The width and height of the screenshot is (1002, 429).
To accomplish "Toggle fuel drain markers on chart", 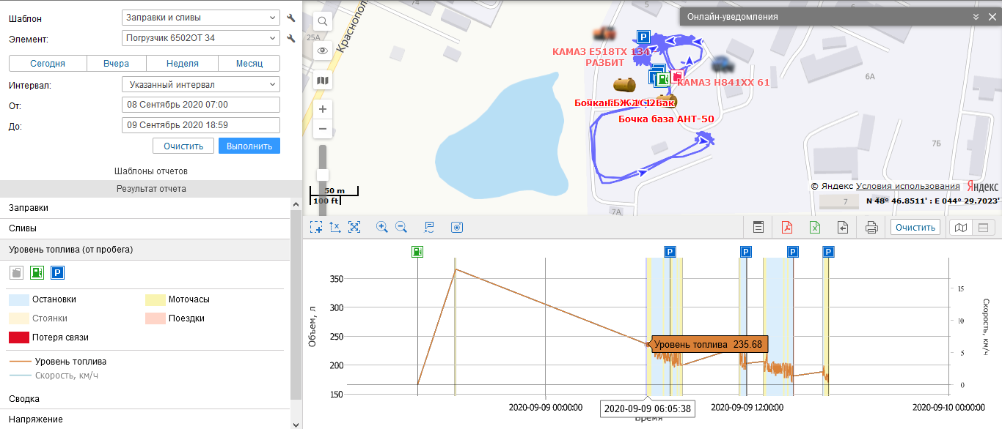I will click(x=16, y=273).
